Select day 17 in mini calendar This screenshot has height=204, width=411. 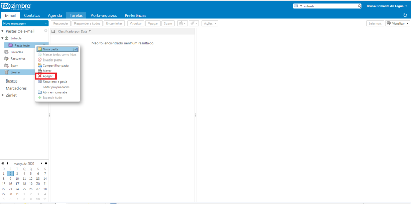click(17, 183)
